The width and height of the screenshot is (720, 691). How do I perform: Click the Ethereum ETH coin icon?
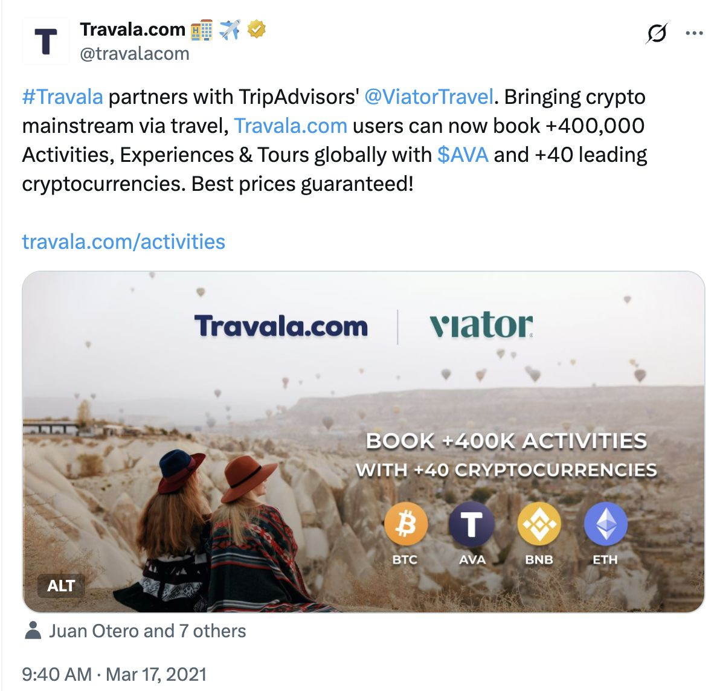[x=605, y=524]
